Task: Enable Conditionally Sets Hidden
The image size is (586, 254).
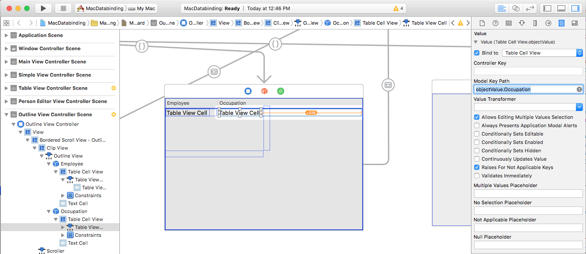Action: (x=477, y=151)
